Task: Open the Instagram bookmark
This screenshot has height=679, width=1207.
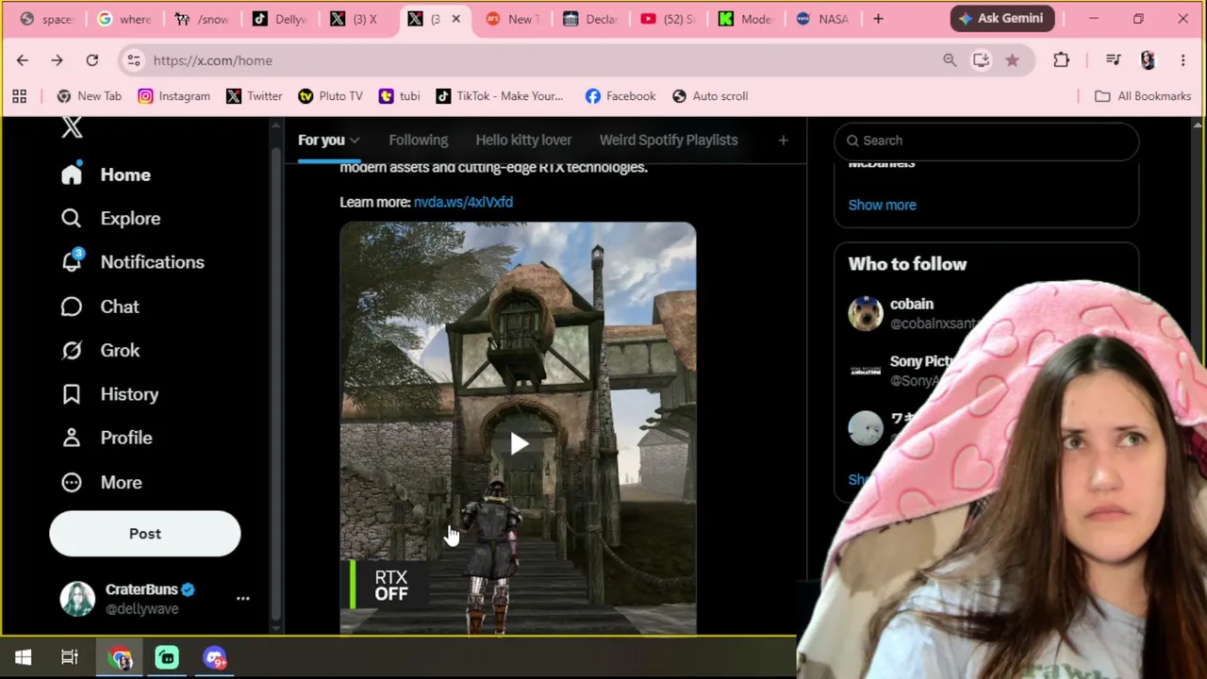Action: coord(174,96)
